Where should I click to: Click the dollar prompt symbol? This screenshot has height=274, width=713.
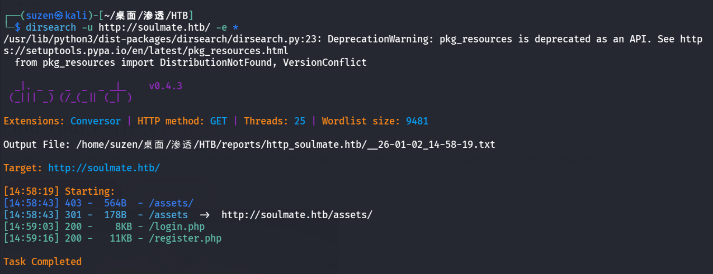[x=18, y=27]
